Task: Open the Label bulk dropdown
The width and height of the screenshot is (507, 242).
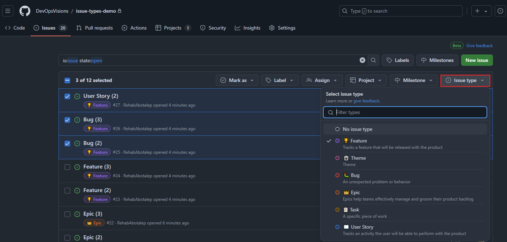Action: click(280, 80)
